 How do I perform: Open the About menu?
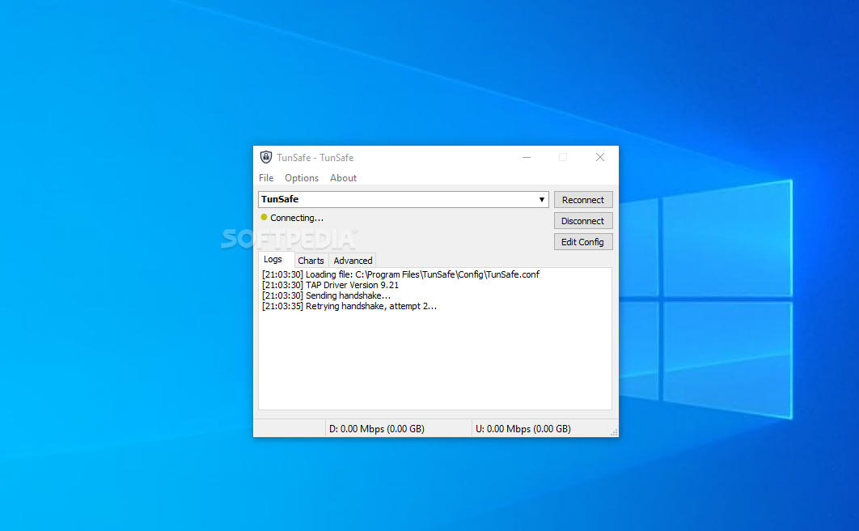(343, 178)
